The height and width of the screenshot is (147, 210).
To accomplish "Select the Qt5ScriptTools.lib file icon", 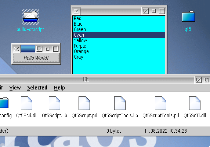I will coord(120,103).
